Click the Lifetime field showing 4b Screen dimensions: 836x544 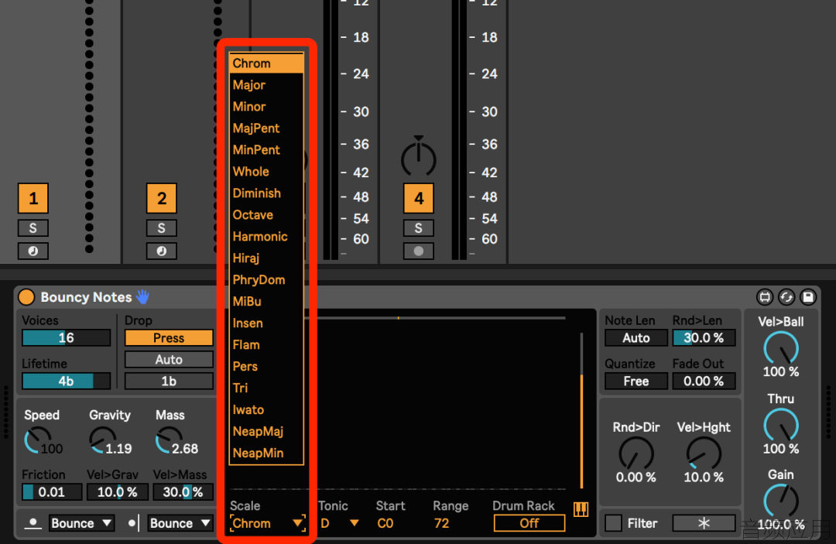[66, 381]
